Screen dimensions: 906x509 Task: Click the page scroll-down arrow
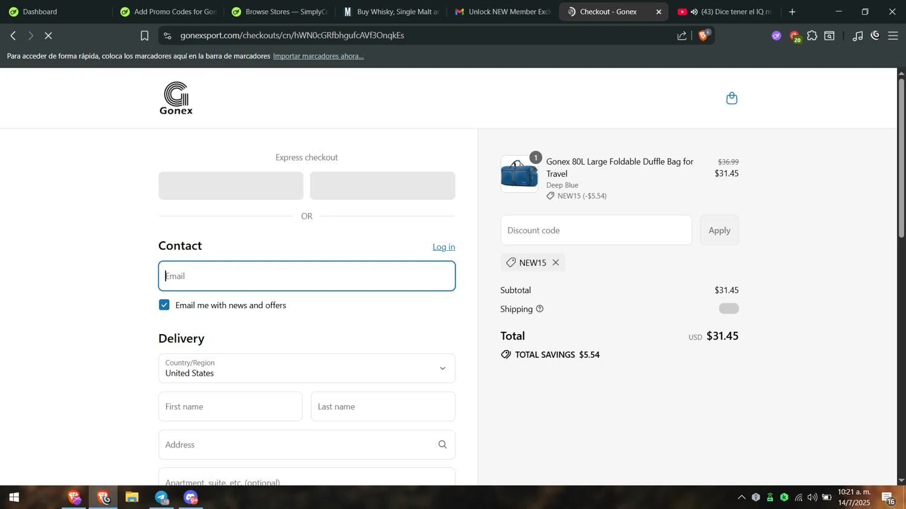tap(901, 481)
